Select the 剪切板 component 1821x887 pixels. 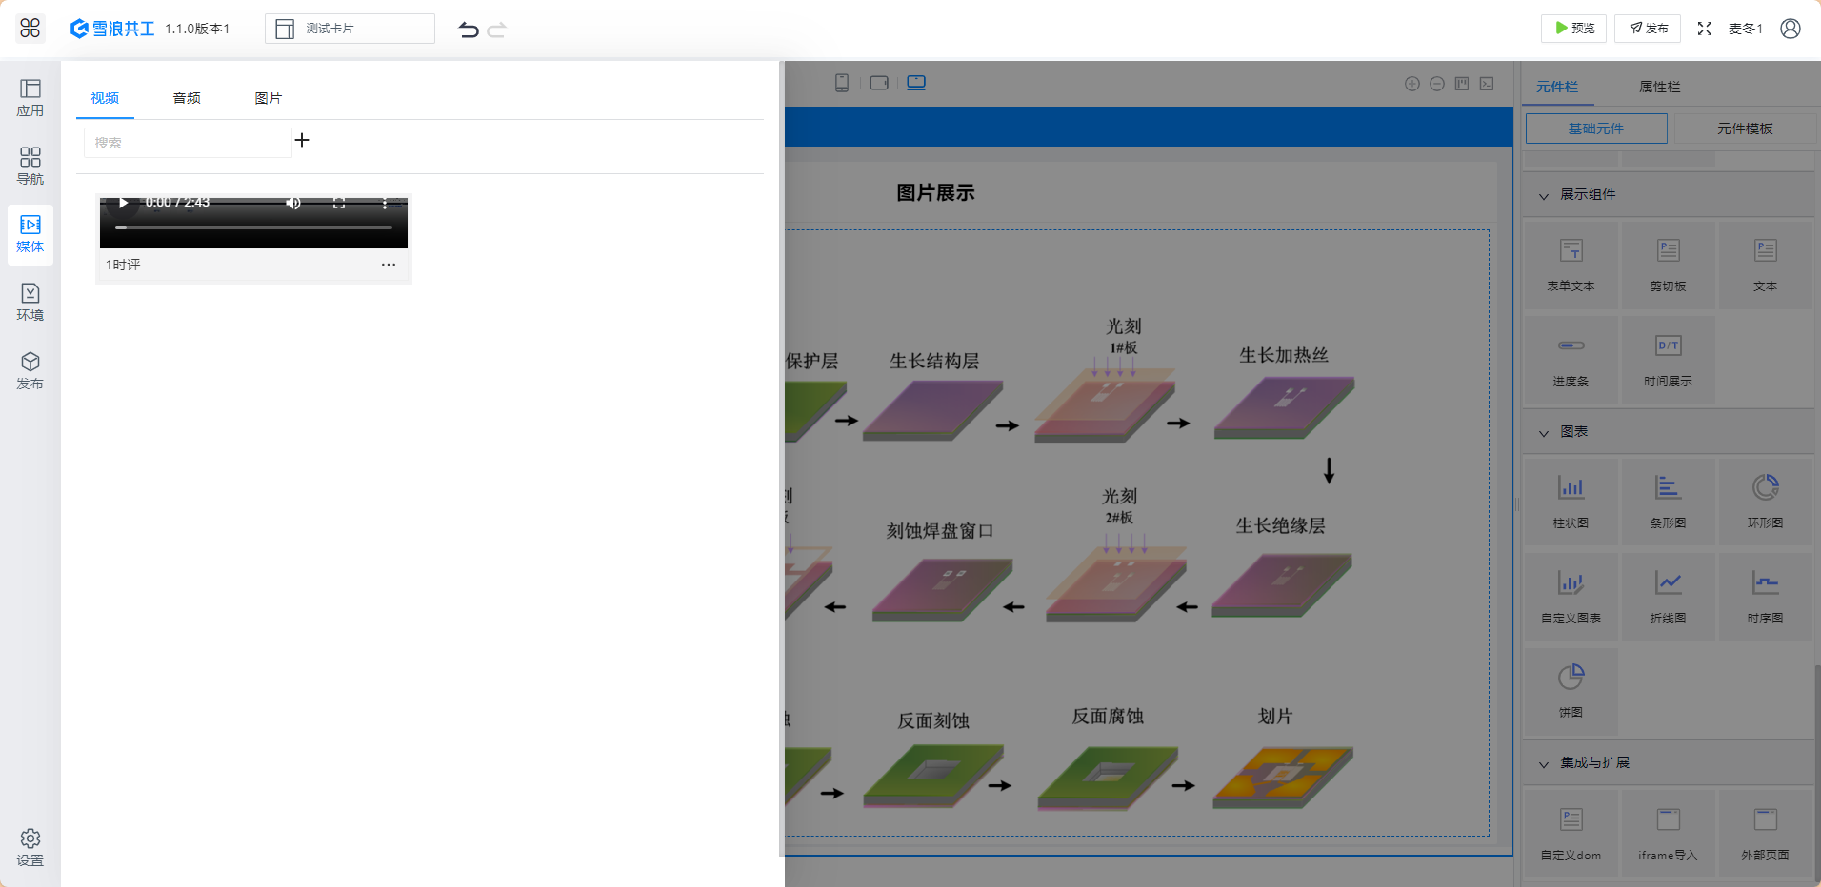pos(1669,266)
